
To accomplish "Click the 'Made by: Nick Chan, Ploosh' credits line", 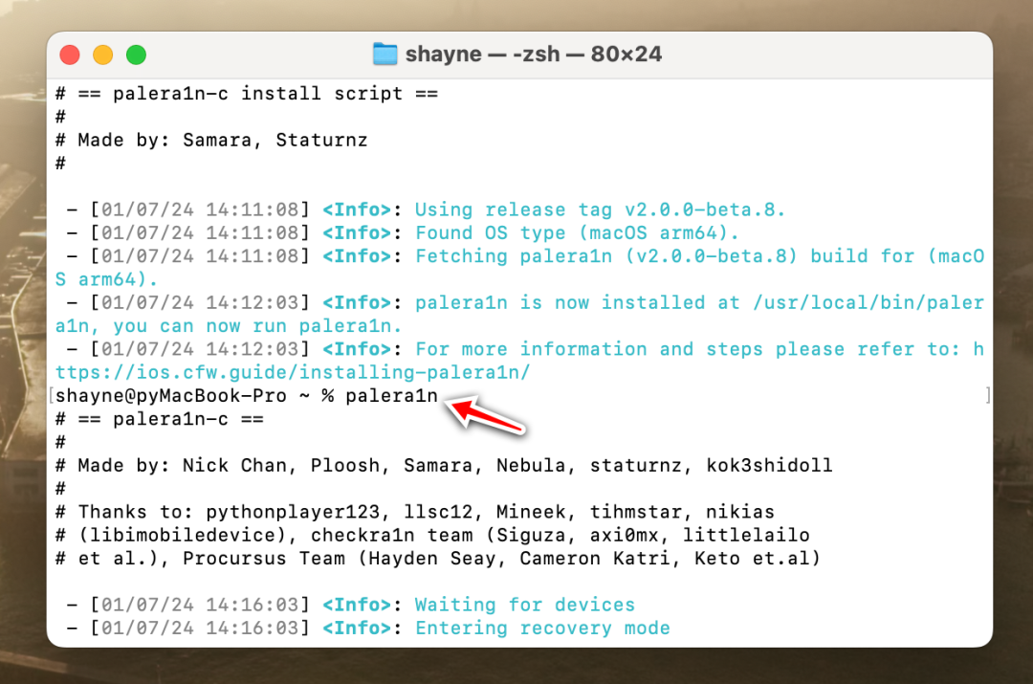I will pos(444,465).
